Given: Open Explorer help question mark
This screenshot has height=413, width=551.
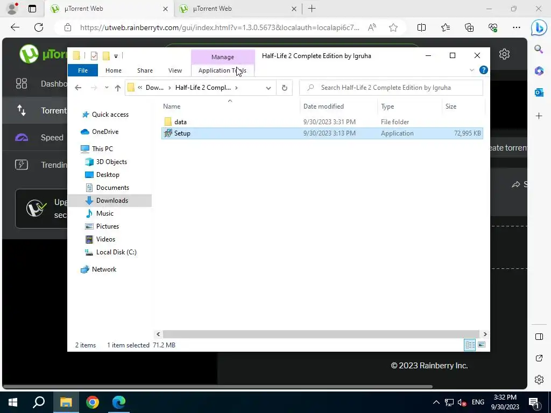Looking at the screenshot, I should [484, 70].
